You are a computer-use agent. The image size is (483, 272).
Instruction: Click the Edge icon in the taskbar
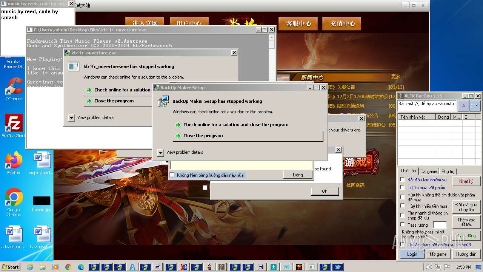coord(81,267)
